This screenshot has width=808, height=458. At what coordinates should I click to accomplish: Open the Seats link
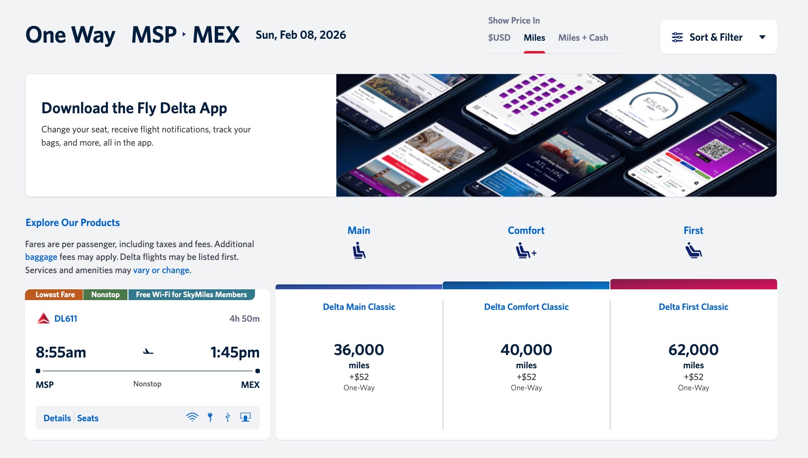[88, 418]
